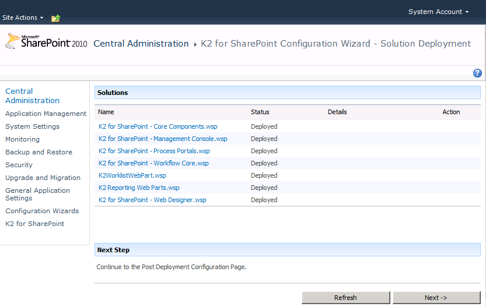Open Workflow Core.wsp solution link
Image resolution: width=486 pixels, height=307 pixels.
(153, 163)
